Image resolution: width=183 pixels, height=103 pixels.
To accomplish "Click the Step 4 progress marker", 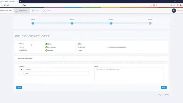I will coord(150,23).
